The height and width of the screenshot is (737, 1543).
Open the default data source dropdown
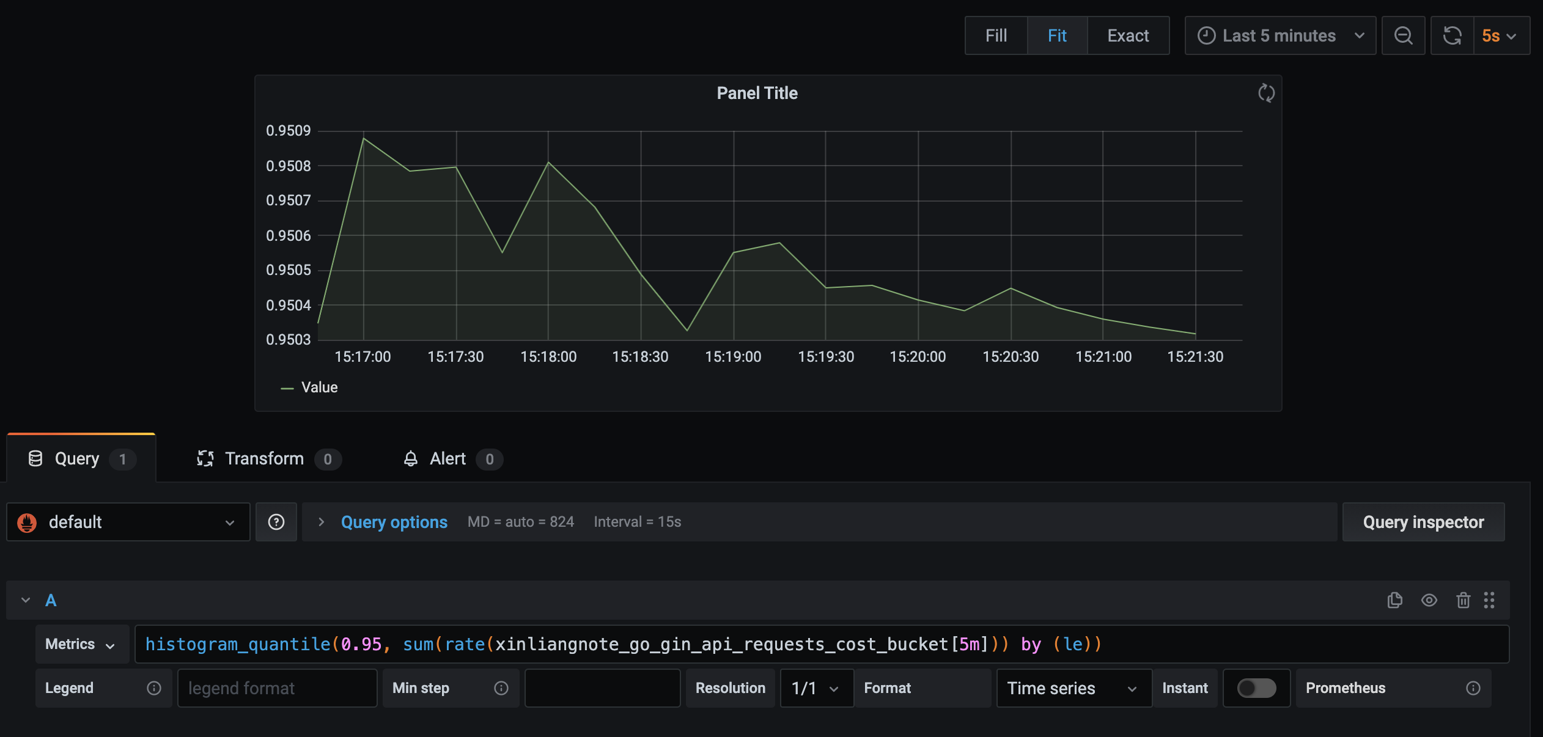coord(128,522)
